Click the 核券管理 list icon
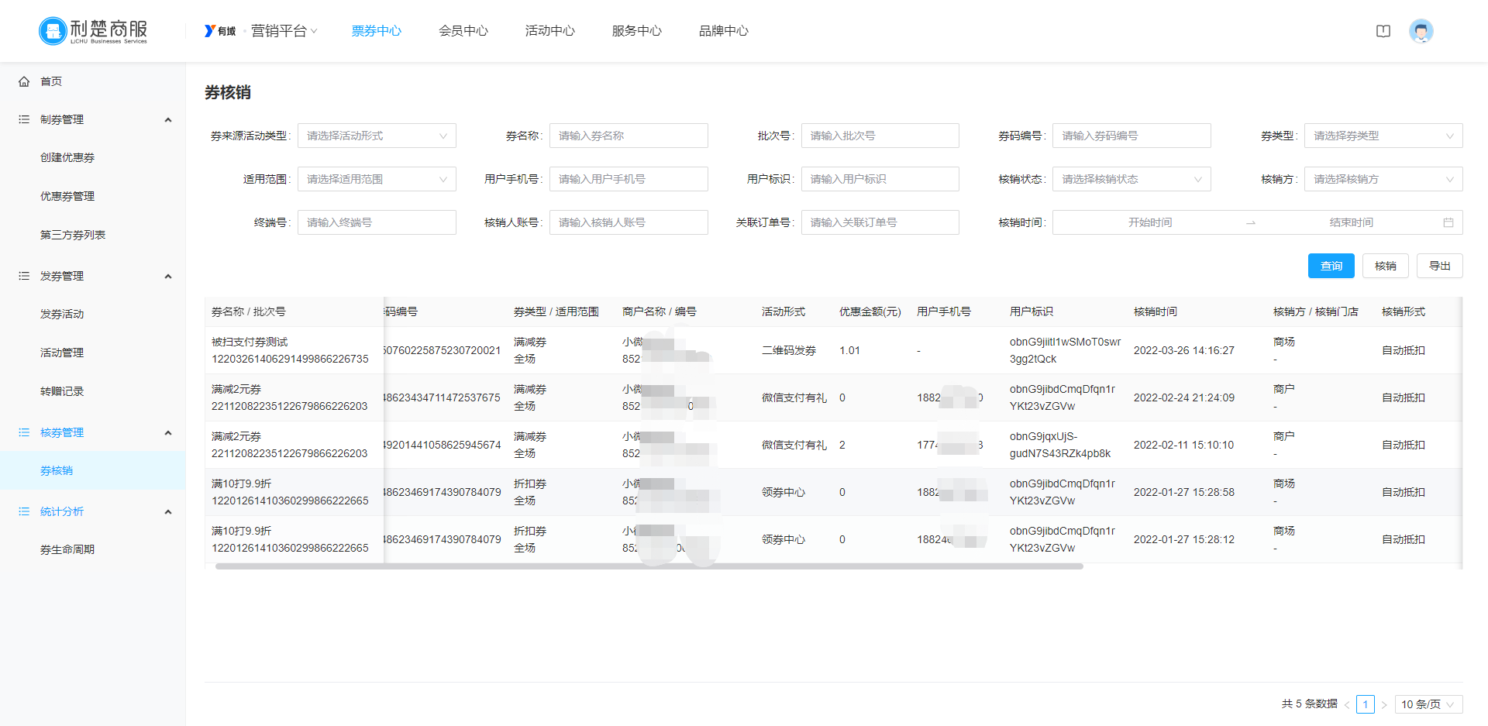Screen dimensions: 1488x726 coord(24,432)
